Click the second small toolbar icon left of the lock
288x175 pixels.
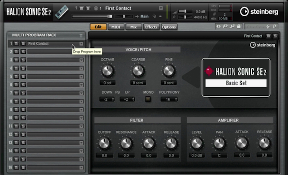(225, 27)
